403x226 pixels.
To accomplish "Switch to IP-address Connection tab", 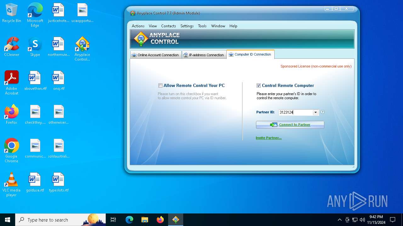I will tap(204, 55).
